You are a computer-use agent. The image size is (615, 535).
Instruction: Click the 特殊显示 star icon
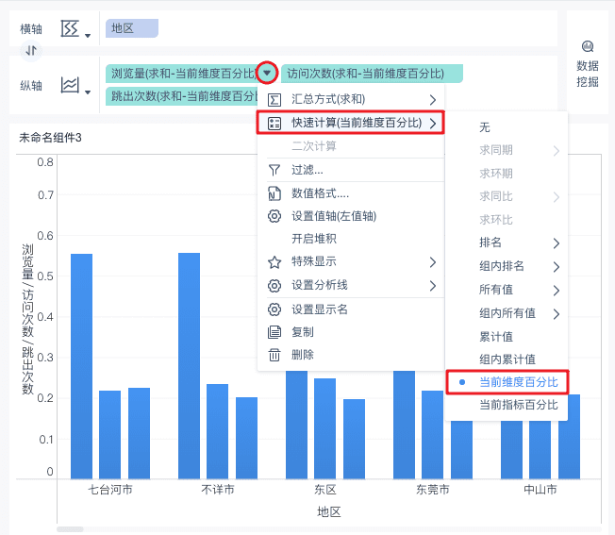click(274, 262)
